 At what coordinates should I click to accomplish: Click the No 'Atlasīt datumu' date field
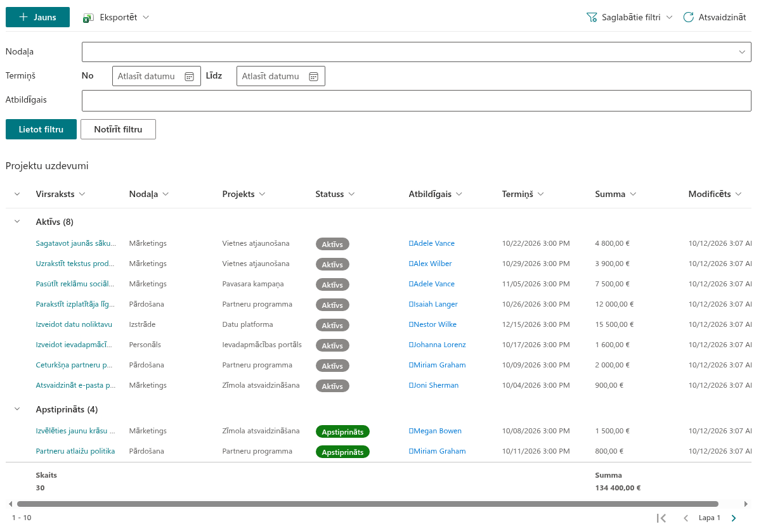[157, 76]
